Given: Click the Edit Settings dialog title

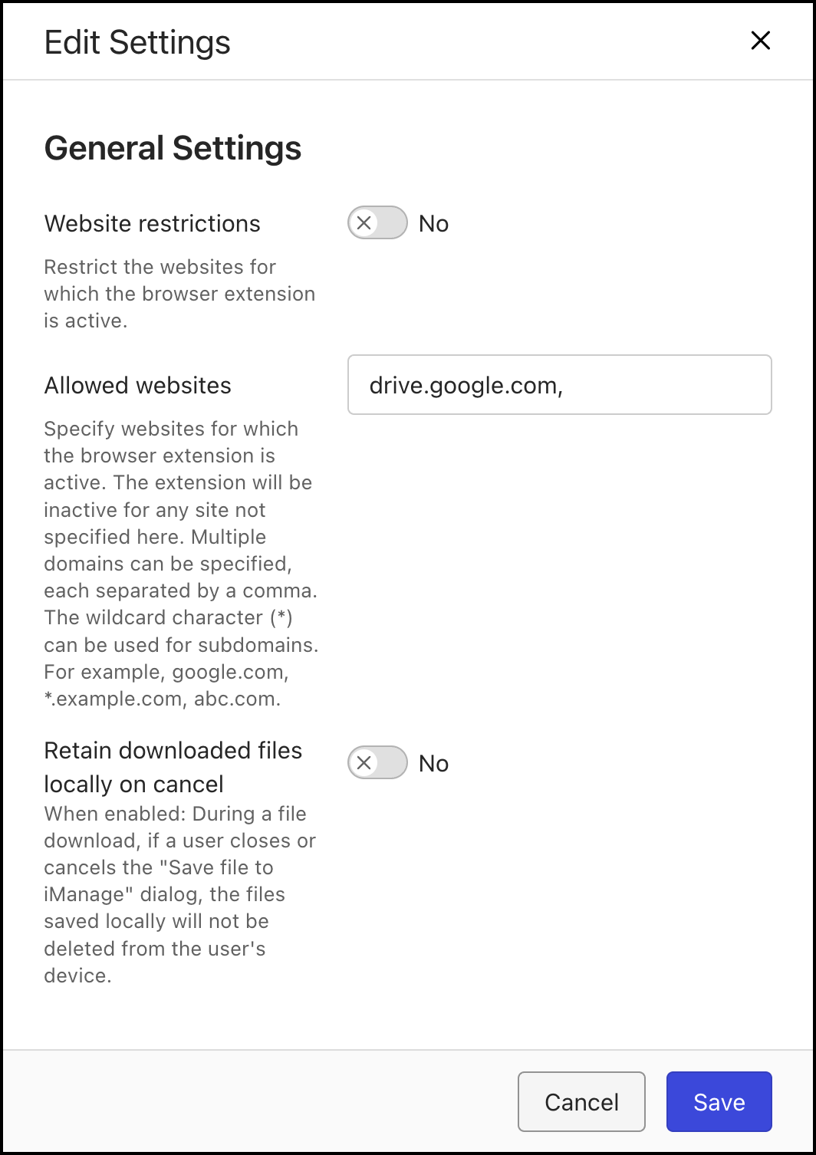Looking at the screenshot, I should (x=138, y=42).
